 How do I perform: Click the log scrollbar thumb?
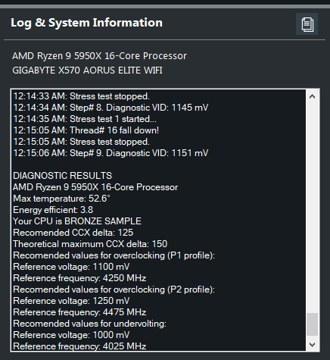[313, 324]
